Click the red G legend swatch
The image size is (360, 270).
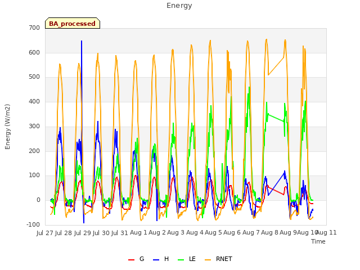point(131,260)
